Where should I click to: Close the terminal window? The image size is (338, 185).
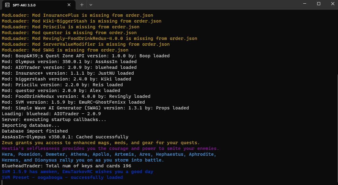tap(332, 4)
